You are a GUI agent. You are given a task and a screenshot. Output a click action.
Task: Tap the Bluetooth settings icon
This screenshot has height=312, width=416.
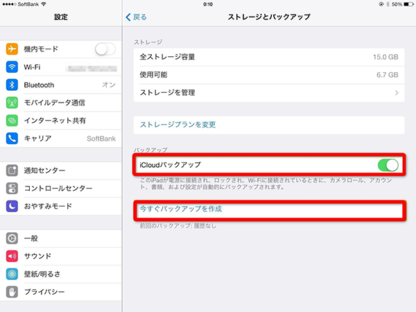(12, 85)
